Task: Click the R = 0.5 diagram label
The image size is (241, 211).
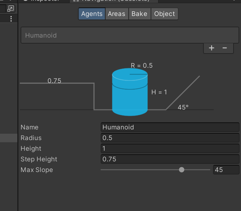Action: tap(142, 66)
